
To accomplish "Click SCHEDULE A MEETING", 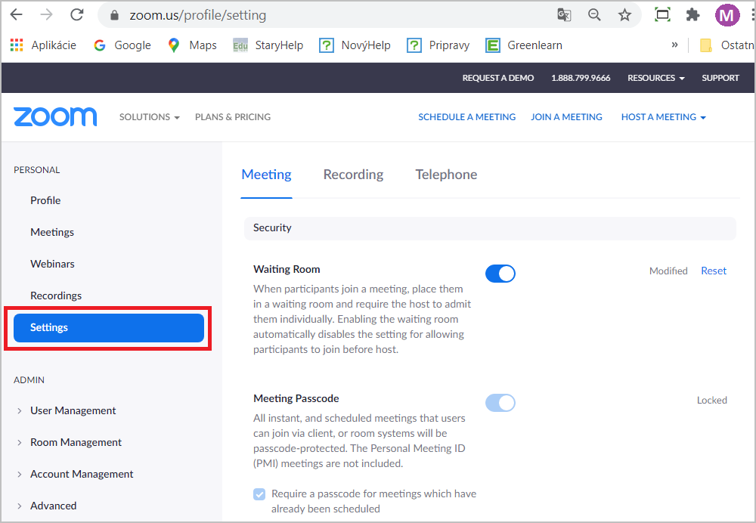I will pyautogui.click(x=466, y=117).
